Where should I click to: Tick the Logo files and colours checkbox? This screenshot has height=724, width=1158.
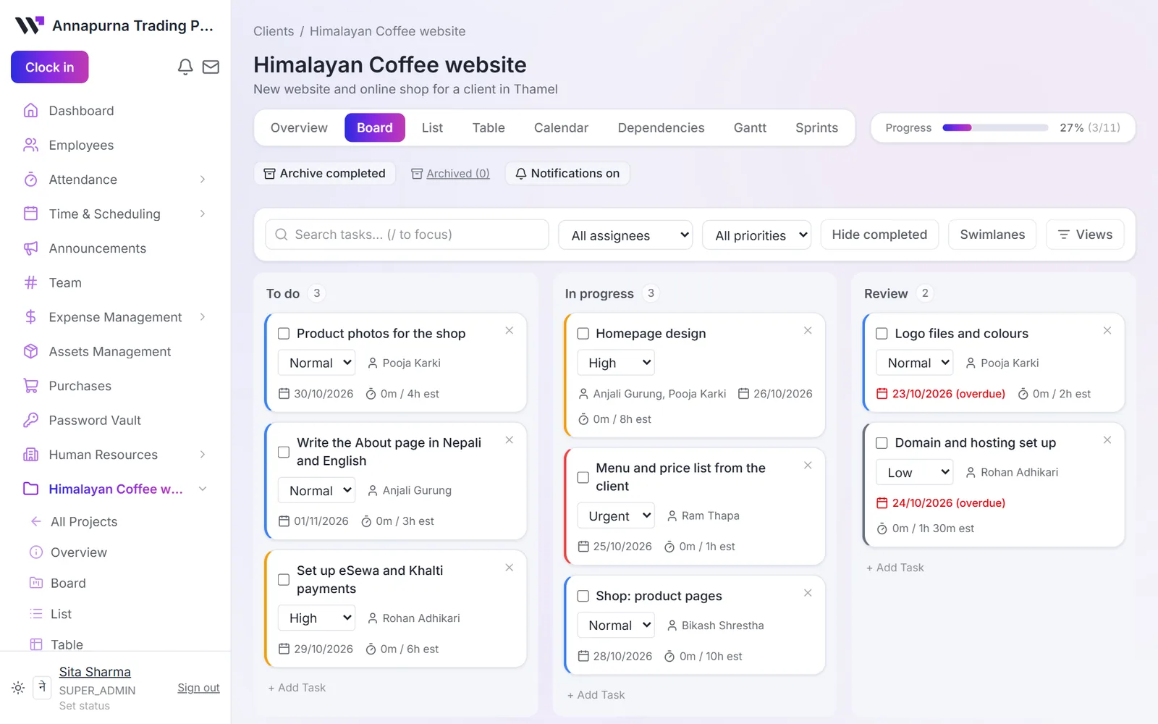[882, 334]
